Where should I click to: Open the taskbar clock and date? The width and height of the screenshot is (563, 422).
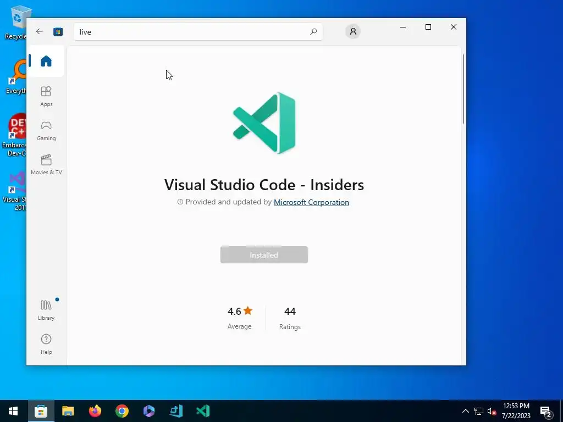(516, 411)
